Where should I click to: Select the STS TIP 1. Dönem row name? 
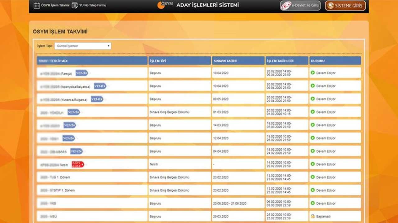(x=57, y=190)
